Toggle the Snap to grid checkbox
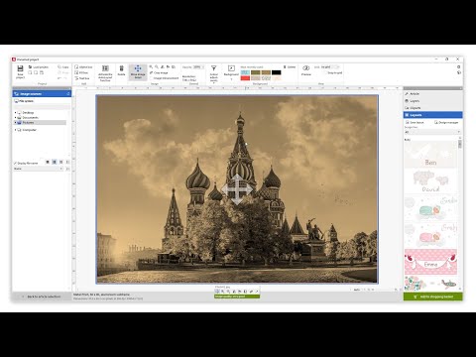Viewport: 476px width, 357px height. (325, 72)
